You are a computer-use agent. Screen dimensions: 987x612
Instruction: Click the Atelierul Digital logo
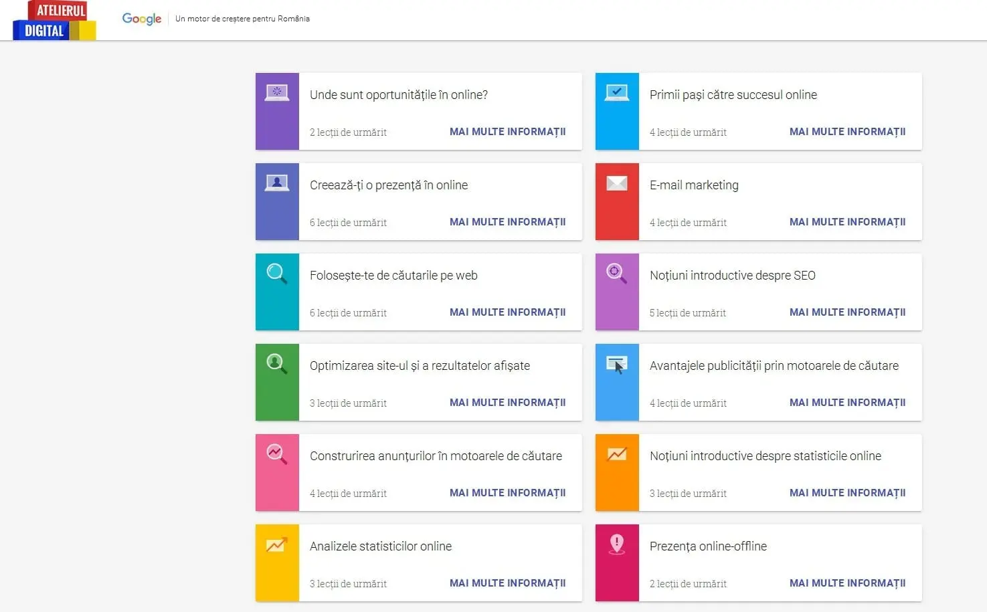(54, 21)
